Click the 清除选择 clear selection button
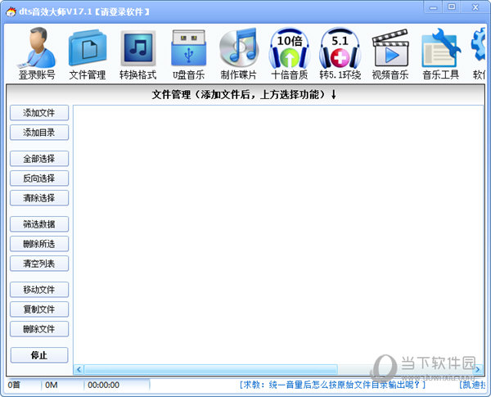Image resolution: width=491 pixels, height=397 pixels. point(39,198)
